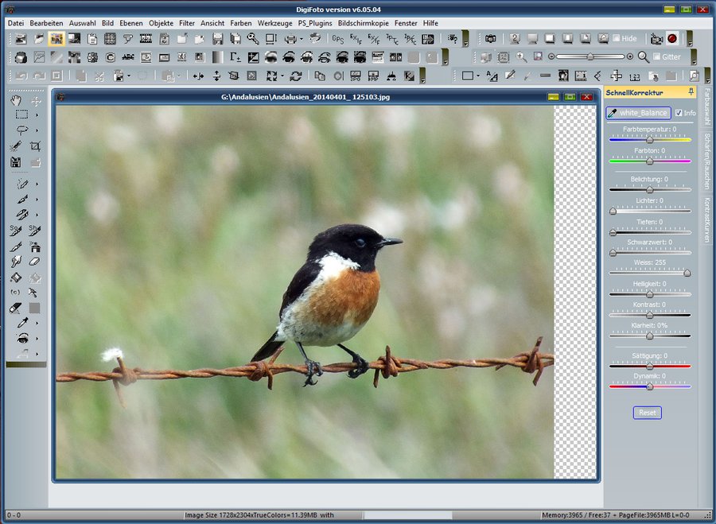The height and width of the screenshot is (524, 716).
Task: Click the white_Balance eyedropper button
Action: 638,113
